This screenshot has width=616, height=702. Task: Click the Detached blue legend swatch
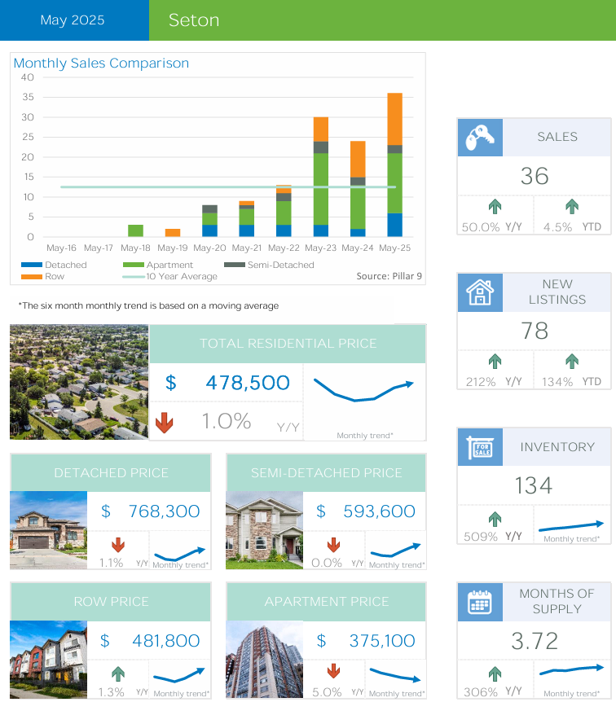coord(32,265)
